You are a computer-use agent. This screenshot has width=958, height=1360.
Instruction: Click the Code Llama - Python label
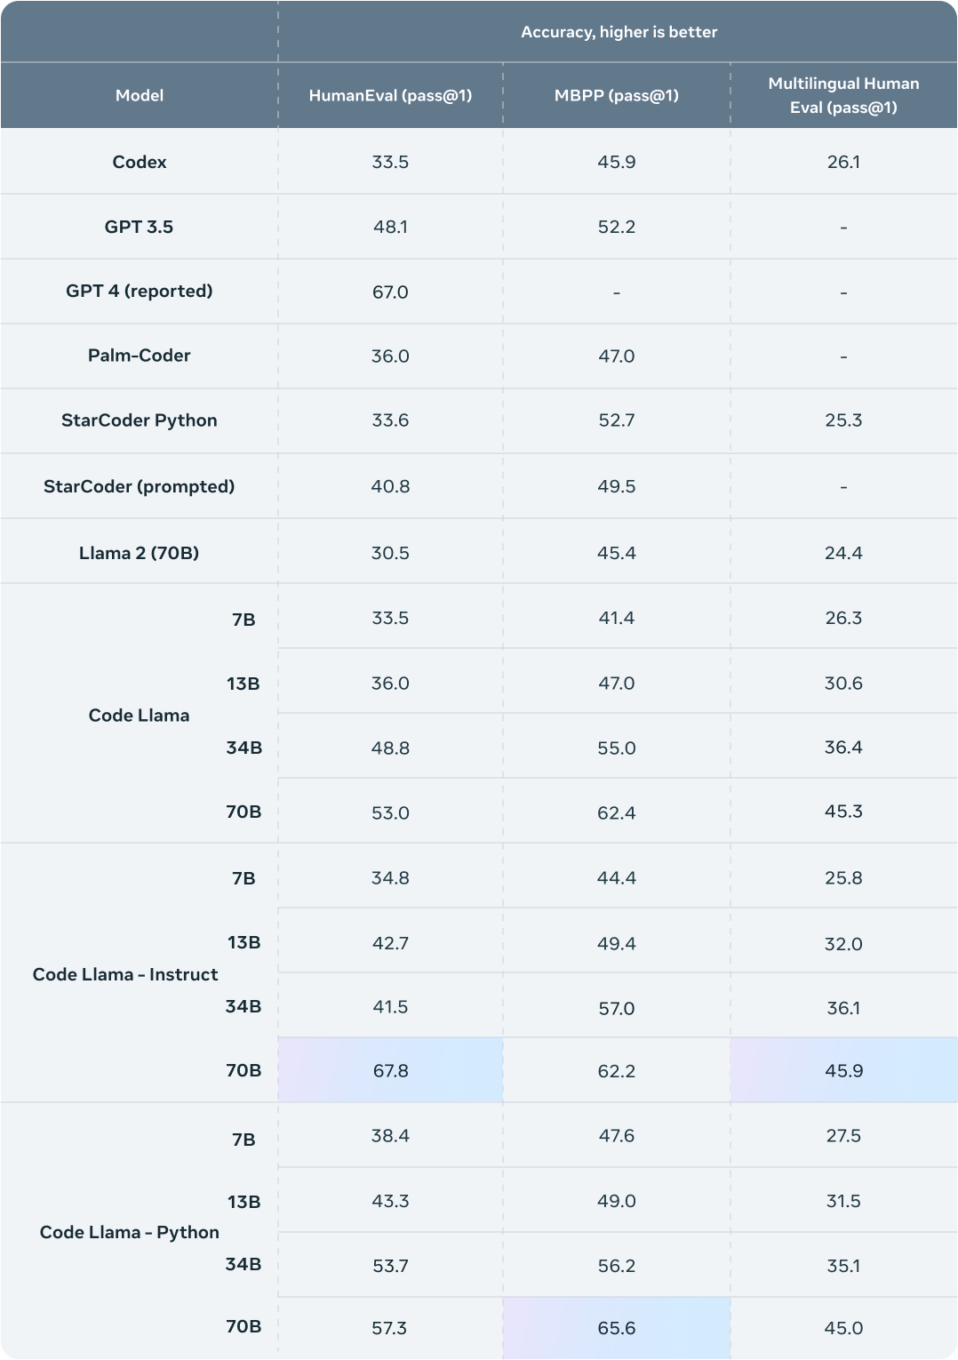[130, 1232]
